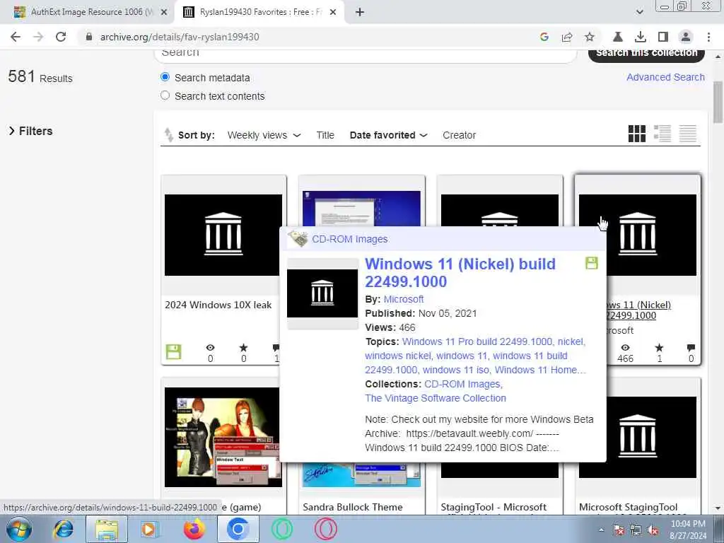Click the Chrome Labs flask icon

[617, 37]
